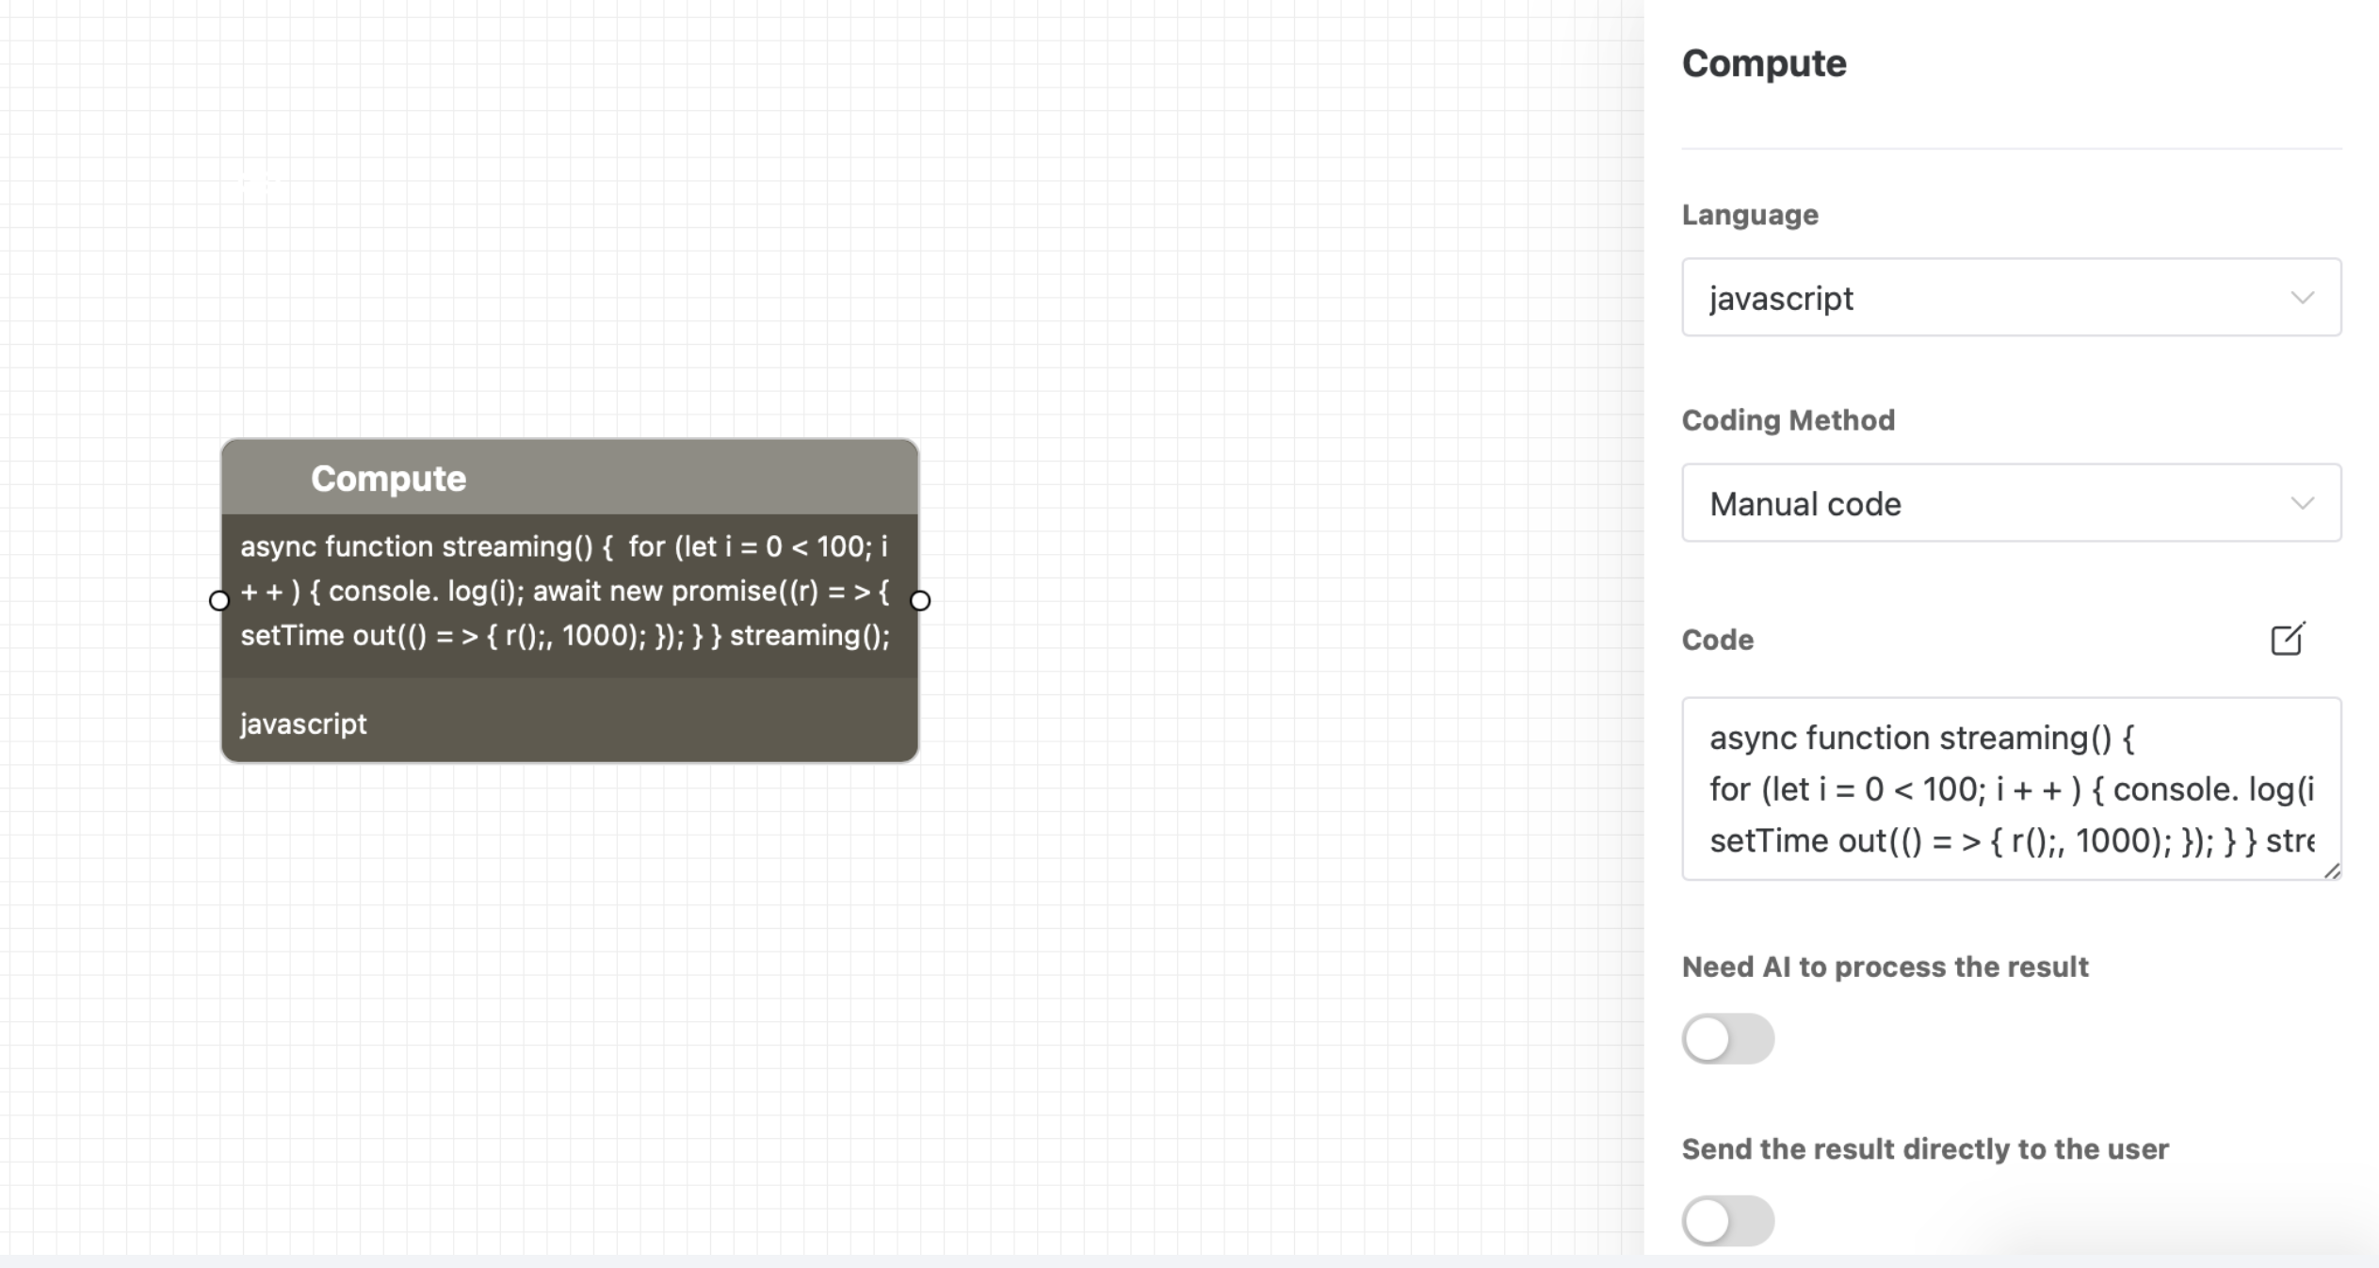Click the javascript label on the Compute node
Screen dimensions: 2379x1268
point(303,723)
